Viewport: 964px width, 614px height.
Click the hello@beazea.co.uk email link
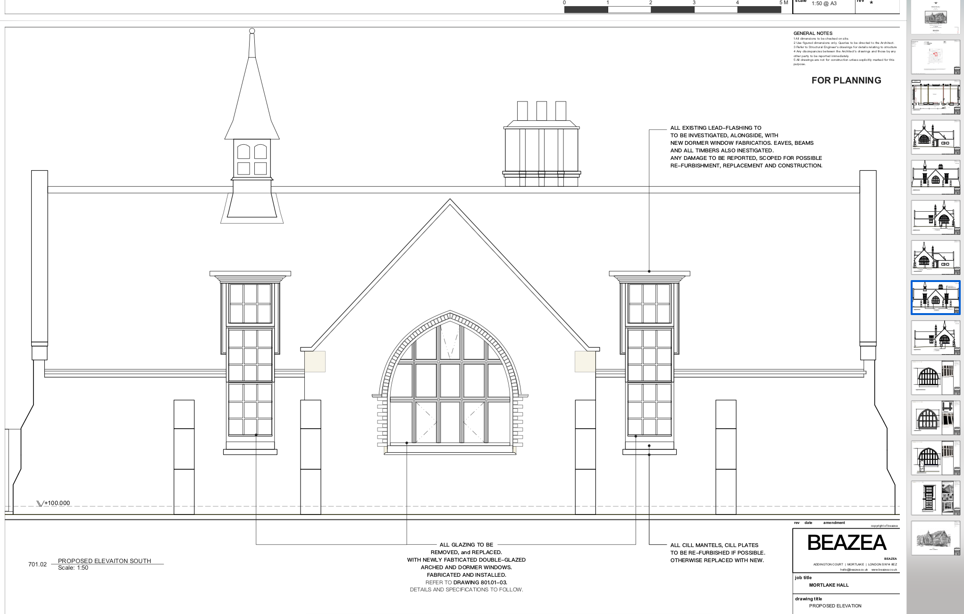click(854, 570)
